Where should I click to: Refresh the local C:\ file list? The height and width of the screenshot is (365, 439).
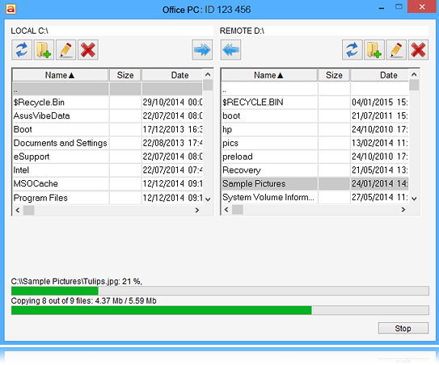point(22,50)
